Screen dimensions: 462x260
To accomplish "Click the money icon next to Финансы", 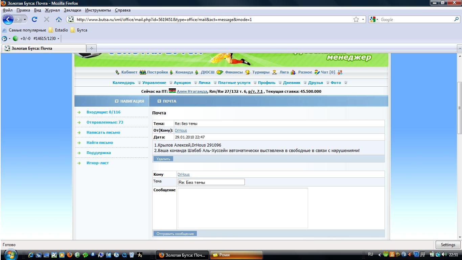I will (x=220, y=72).
